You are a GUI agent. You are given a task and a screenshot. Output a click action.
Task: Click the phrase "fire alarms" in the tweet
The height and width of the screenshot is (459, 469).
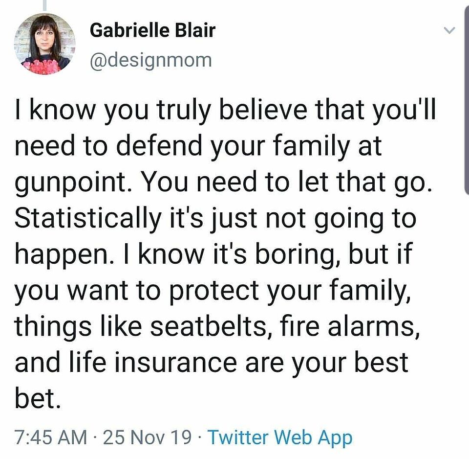pyautogui.click(x=346, y=326)
